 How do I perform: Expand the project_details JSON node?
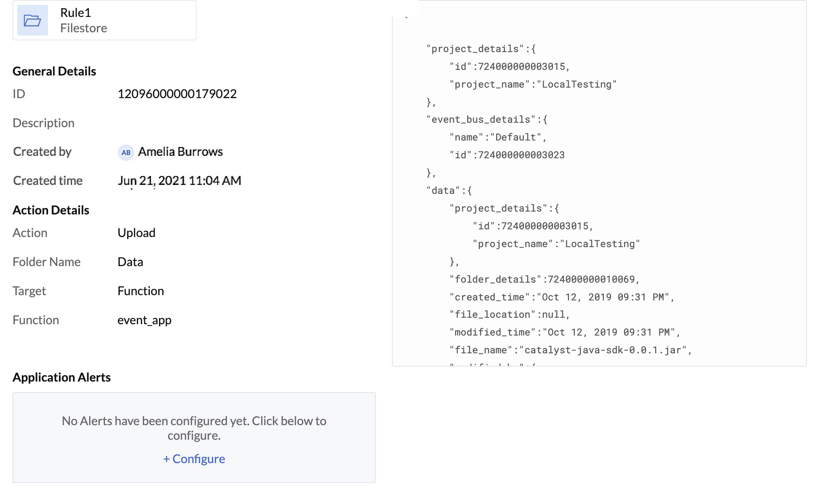[x=474, y=48]
